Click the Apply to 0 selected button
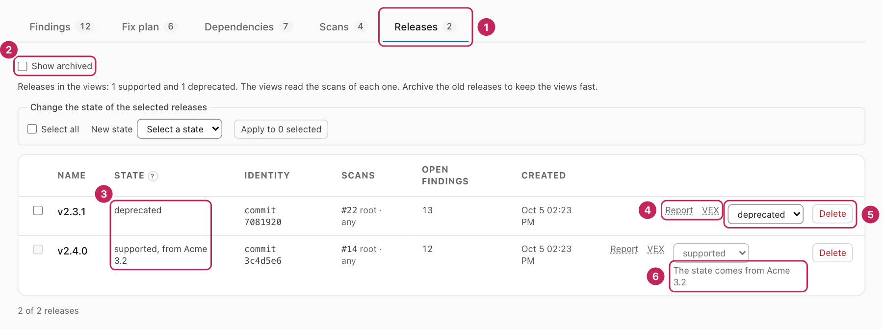 (x=281, y=129)
